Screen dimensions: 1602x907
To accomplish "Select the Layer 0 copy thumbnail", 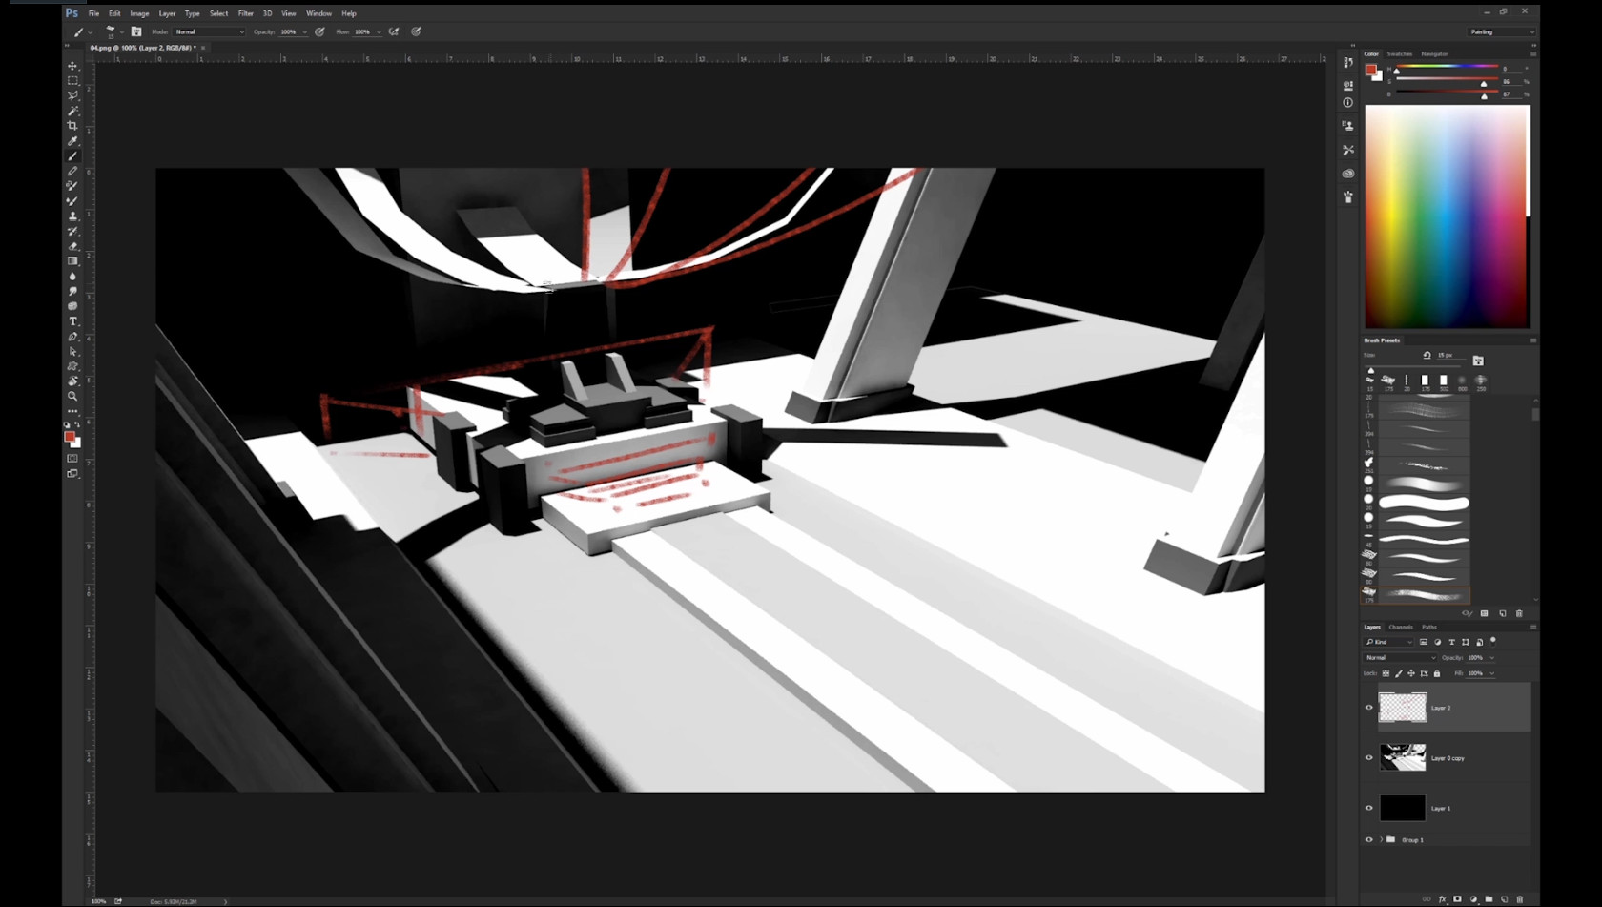I will coord(1403,757).
